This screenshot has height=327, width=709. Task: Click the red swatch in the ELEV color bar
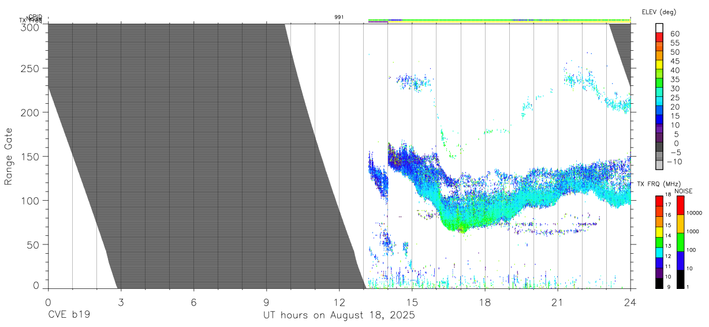click(659, 37)
